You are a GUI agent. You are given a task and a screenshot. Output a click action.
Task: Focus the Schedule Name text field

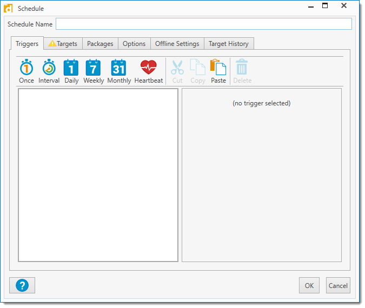(203, 24)
